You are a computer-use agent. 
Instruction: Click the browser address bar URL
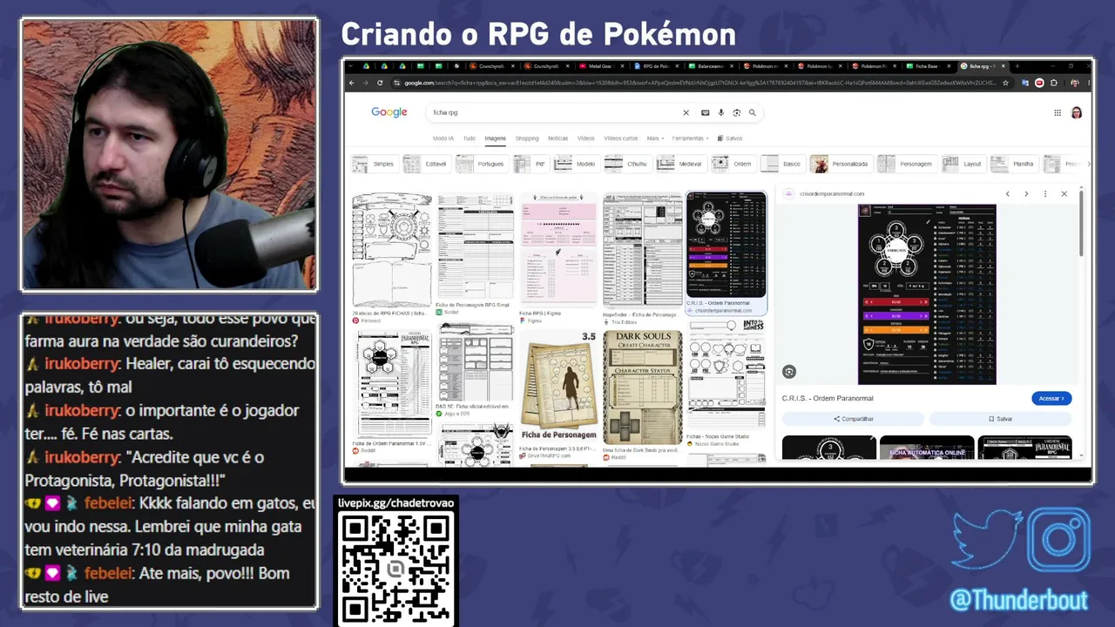pos(699,83)
